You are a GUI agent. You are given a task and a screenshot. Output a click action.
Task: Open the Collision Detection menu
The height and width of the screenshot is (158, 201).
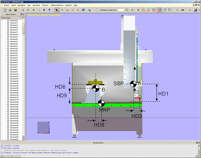57,5
